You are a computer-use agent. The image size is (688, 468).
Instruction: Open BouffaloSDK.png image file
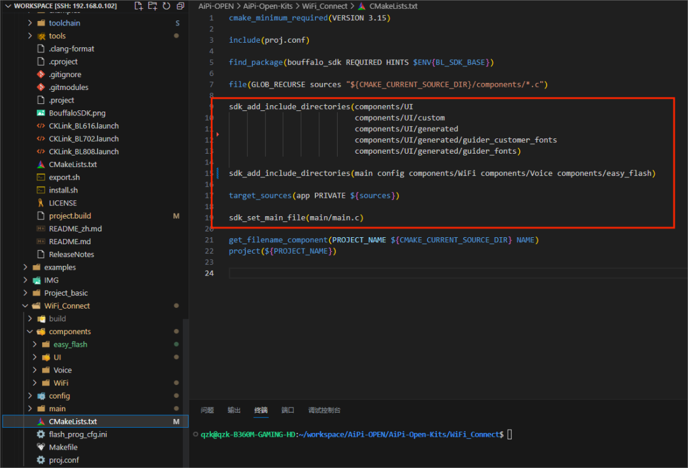(77, 113)
